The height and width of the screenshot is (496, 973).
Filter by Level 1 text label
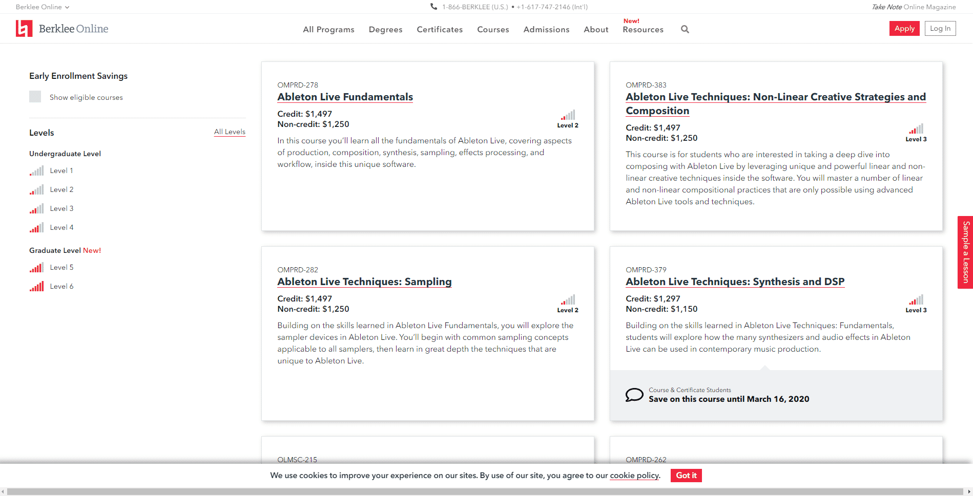[61, 171]
